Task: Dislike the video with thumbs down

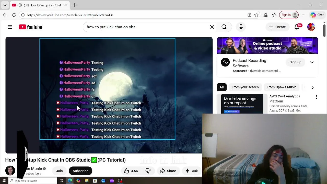Action: pyautogui.click(x=148, y=171)
